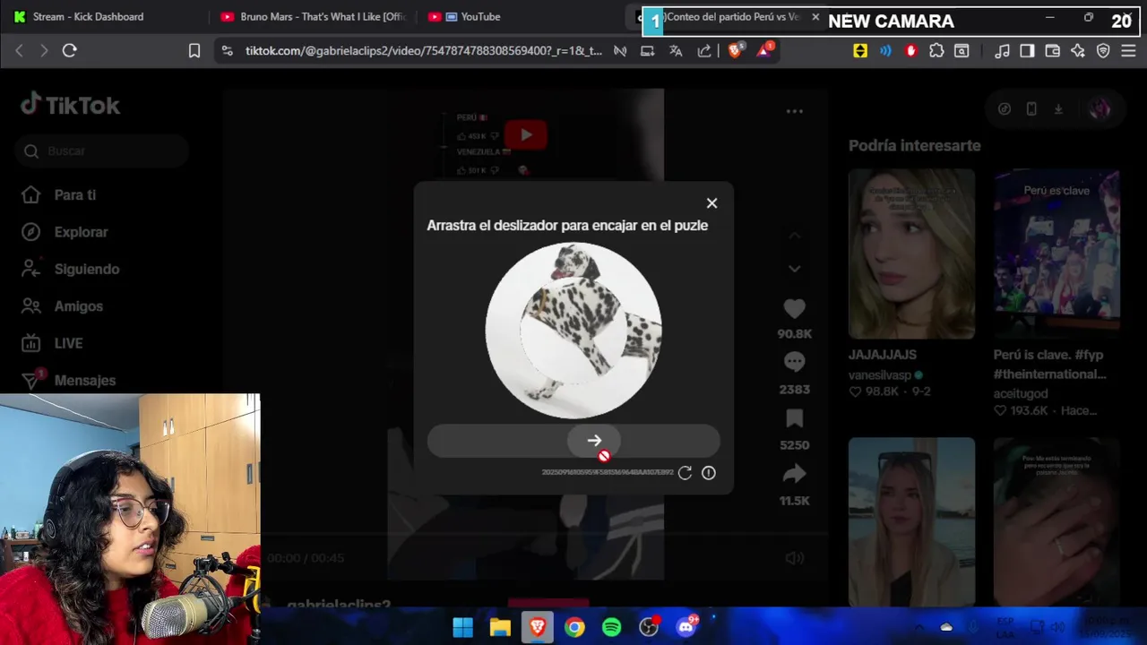This screenshot has width=1147, height=645.
Task: Open Brave playlist music note icon
Action: click(x=1003, y=51)
